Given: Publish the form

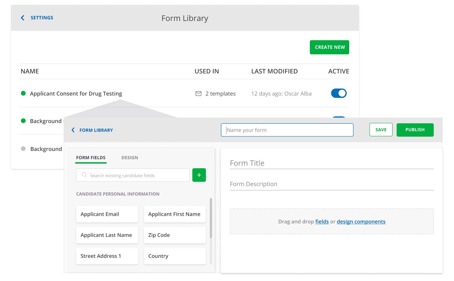Looking at the screenshot, I should 415,130.
